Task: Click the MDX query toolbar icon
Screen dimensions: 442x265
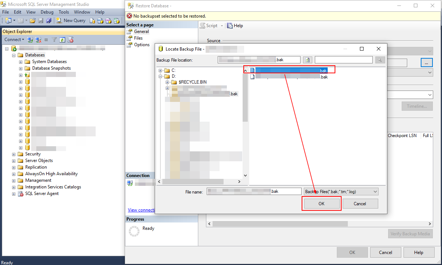Action: tap(101, 21)
